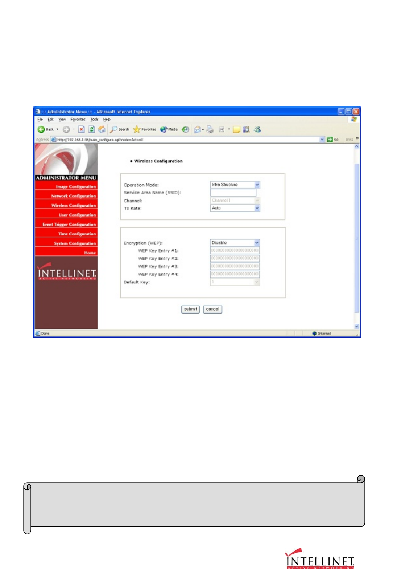Open the Tools menu
Viewport: 397px width, 577px height.
pos(94,120)
